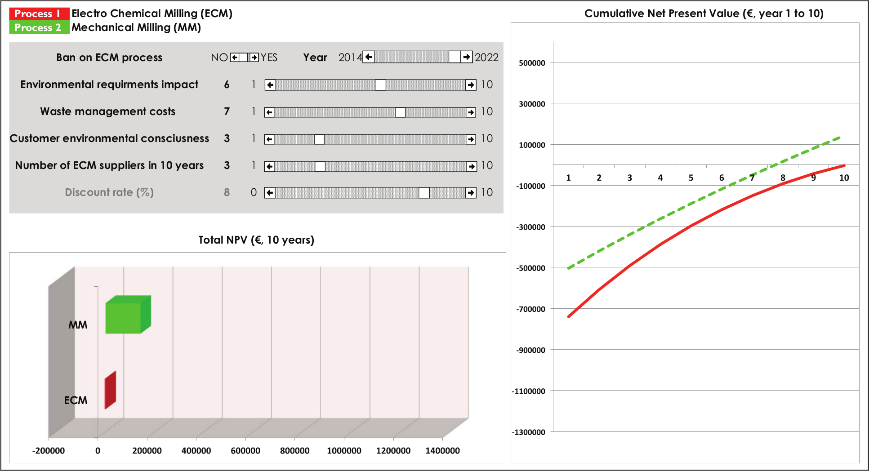Image resolution: width=869 pixels, height=471 pixels.
Task: Click Waste management costs slider thumb
Action: click(400, 112)
